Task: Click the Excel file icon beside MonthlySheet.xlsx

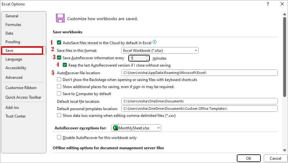Action: pyautogui.click(x=115, y=128)
